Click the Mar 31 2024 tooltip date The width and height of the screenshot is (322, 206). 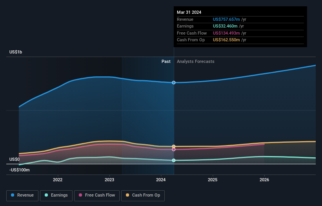click(x=189, y=12)
